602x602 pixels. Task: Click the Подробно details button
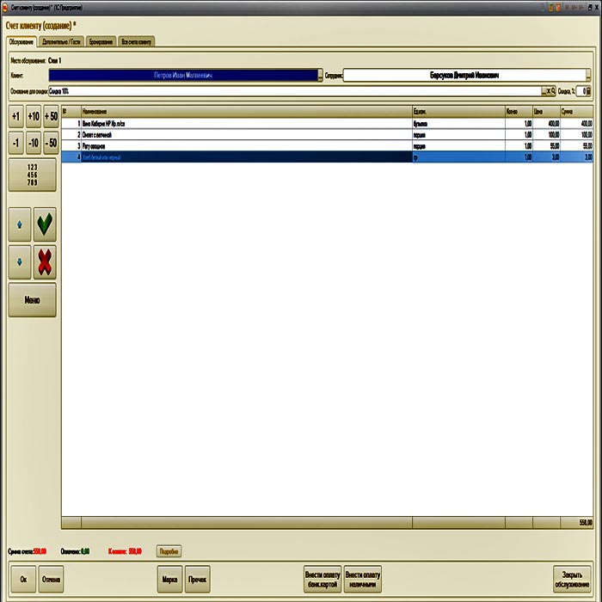pyautogui.click(x=169, y=550)
